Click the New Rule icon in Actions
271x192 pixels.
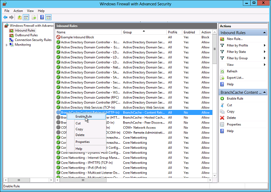222,39
